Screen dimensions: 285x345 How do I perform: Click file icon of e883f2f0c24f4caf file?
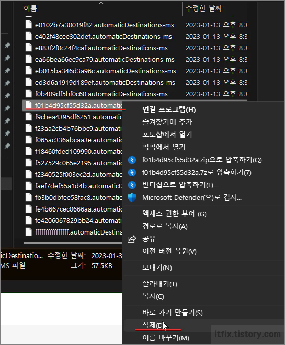pyautogui.click(x=29, y=48)
